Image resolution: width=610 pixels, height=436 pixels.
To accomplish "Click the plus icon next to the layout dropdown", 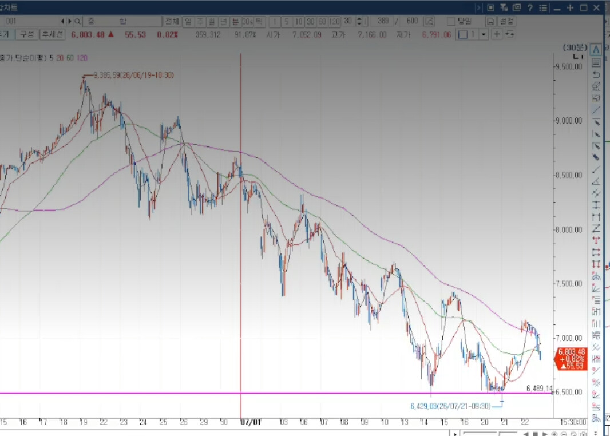I will coord(497,34).
